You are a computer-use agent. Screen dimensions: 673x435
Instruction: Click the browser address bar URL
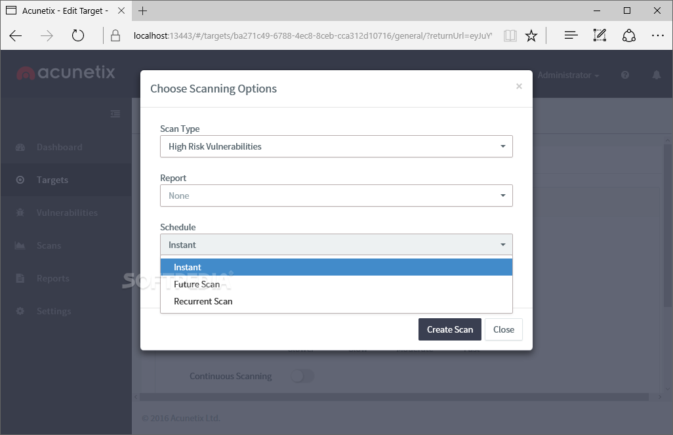(x=313, y=35)
